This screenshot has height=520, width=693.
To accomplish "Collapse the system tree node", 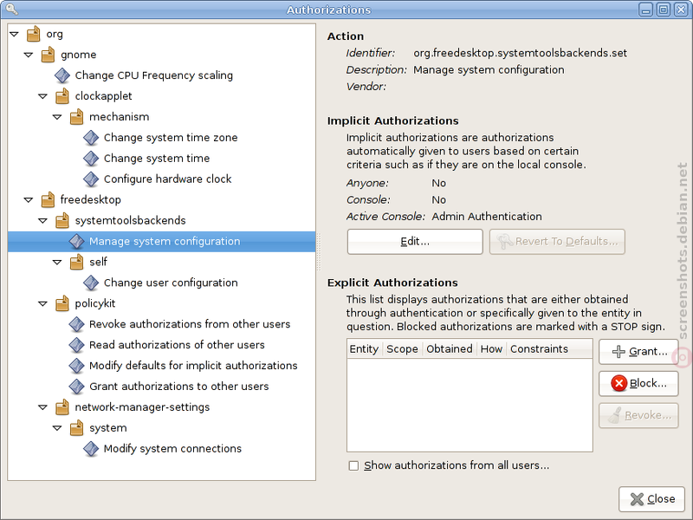I will 57,428.
